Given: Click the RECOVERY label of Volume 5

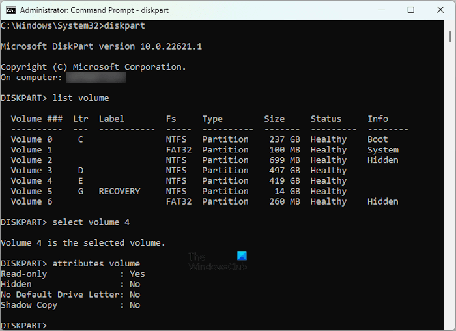Looking at the screenshot, I should pos(119,192).
